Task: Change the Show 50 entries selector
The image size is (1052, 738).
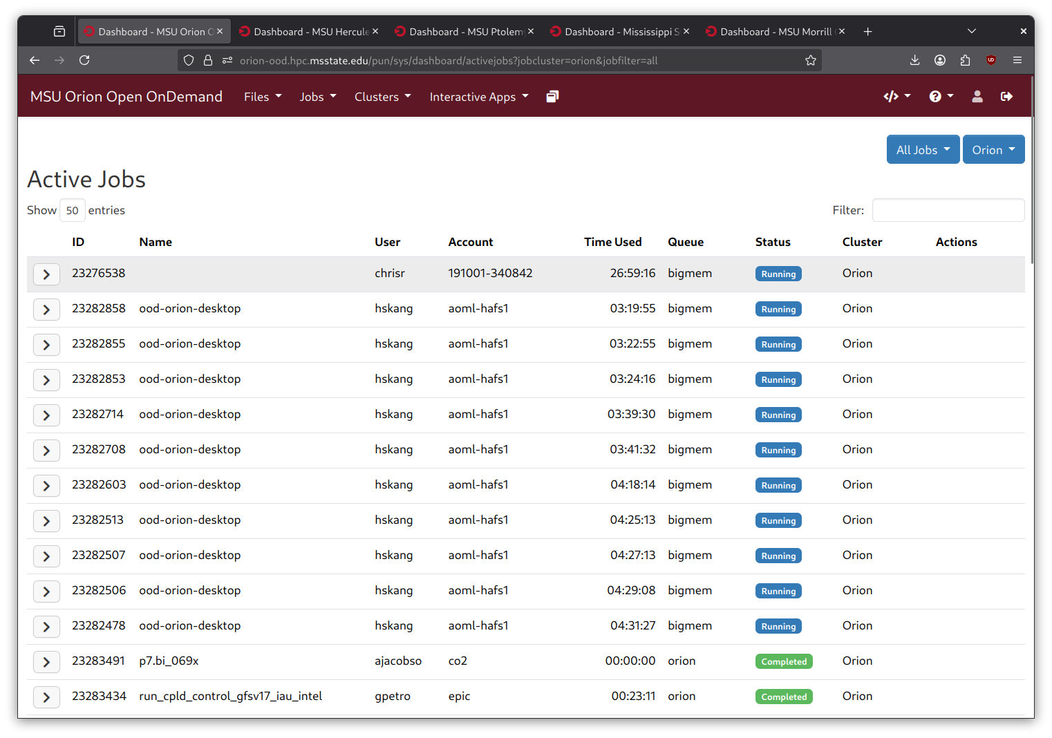Action: point(73,210)
